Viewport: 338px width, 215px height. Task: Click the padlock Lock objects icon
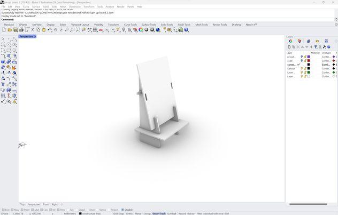[x=129, y=30]
